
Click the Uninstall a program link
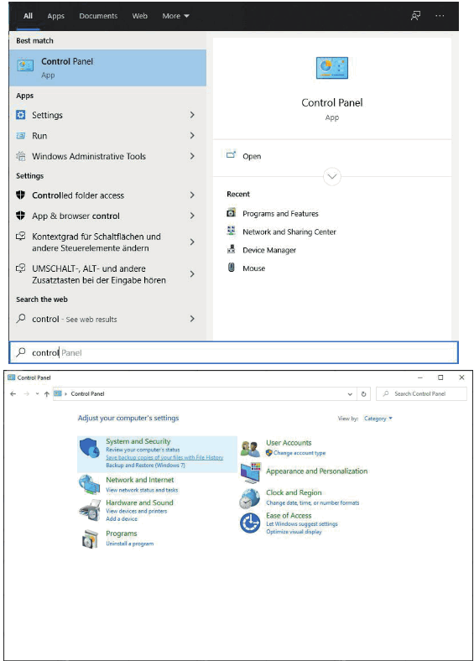pyautogui.click(x=130, y=544)
